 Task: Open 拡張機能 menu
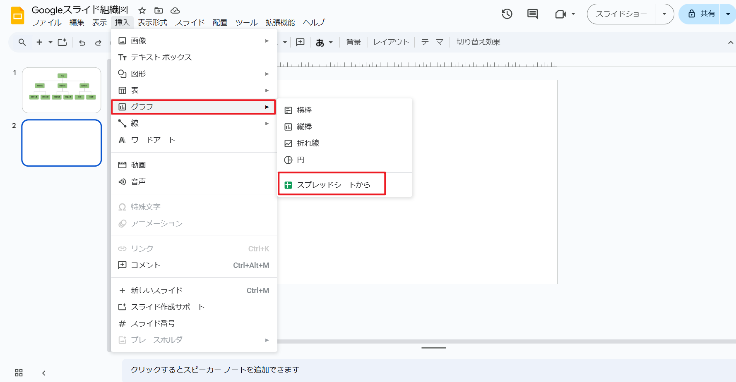[280, 22]
